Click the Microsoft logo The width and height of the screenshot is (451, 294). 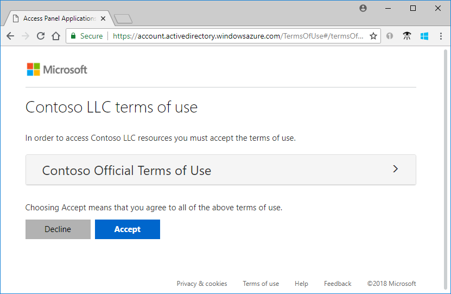57,70
